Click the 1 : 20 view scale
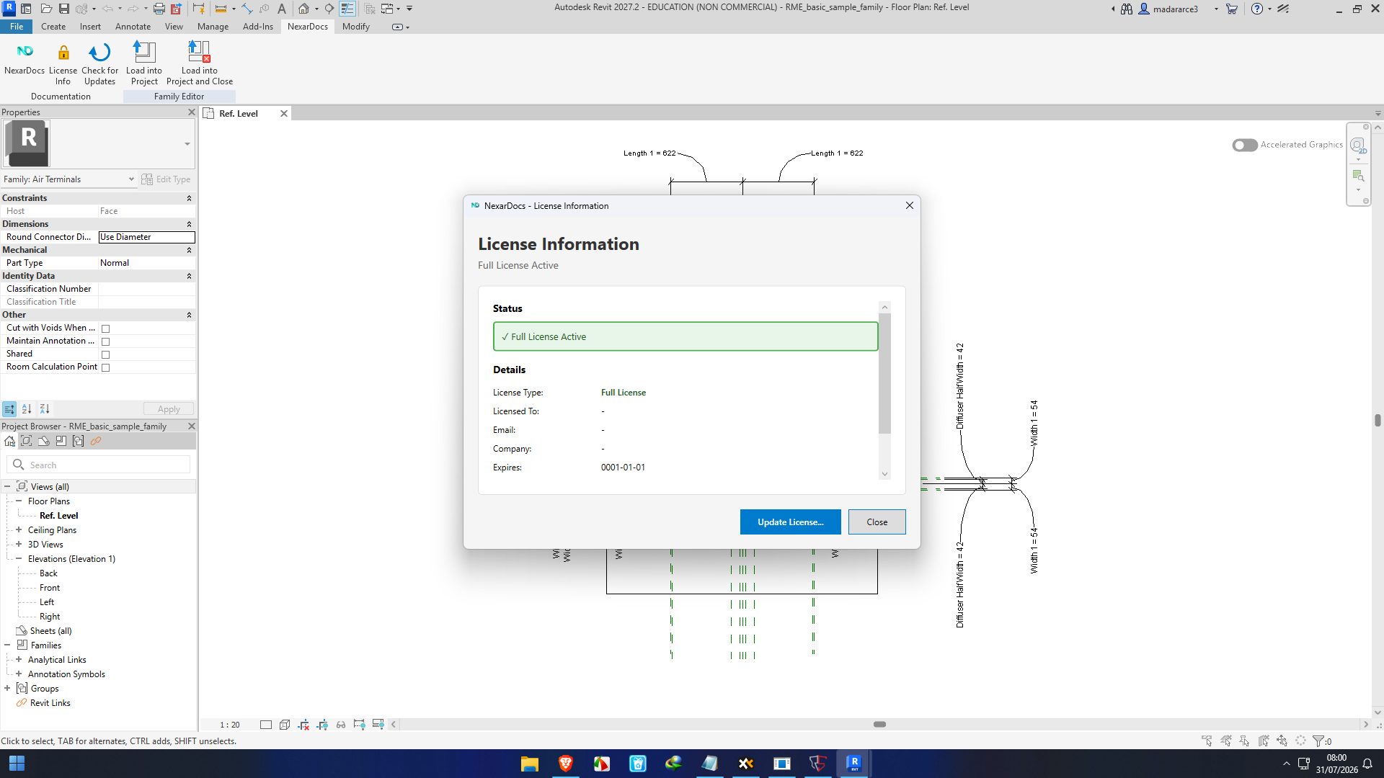Image resolution: width=1384 pixels, height=778 pixels. click(x=230, y=725)
